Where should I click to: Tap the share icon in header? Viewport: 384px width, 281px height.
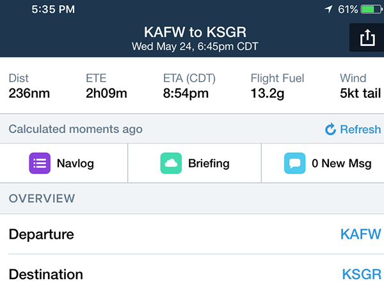click(367, 38)
